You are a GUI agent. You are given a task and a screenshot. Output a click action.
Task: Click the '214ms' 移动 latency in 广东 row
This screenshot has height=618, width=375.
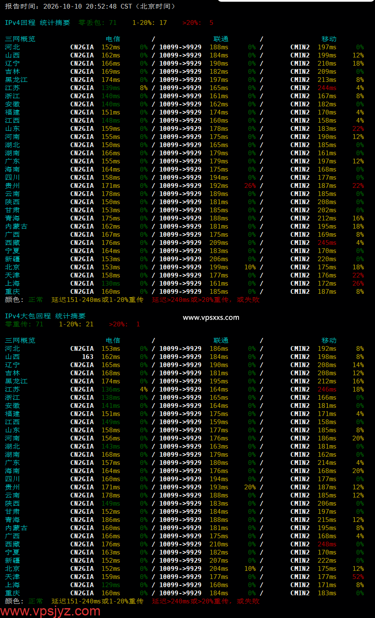coord(327,463)
